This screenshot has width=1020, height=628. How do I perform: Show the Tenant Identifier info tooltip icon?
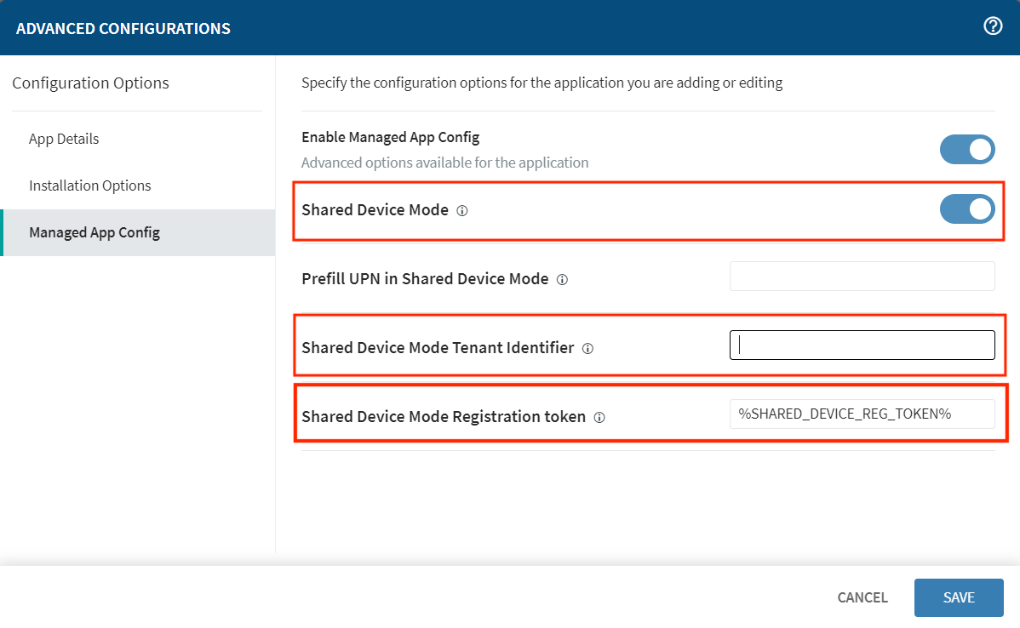(587, 349)
